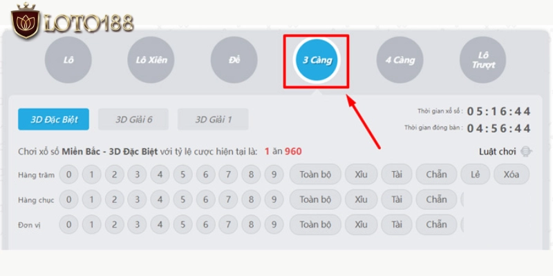553x276 pixels.
Task: Select the 3 Càng game circle
Action: (317, 60)
